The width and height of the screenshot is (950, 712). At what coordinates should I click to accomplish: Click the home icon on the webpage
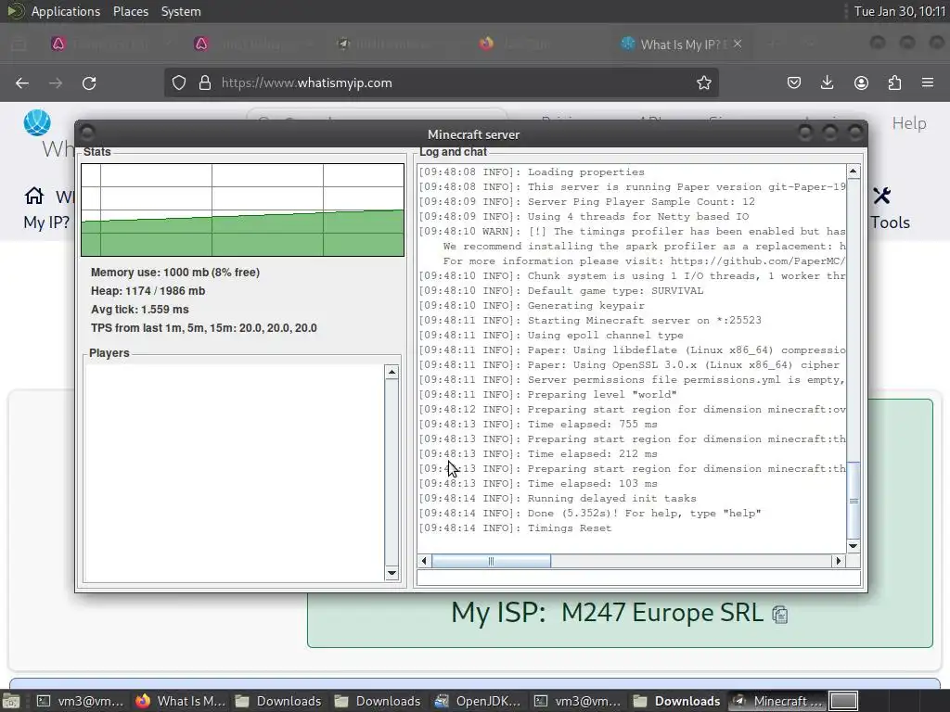pyautogui.click(x=34, y=196)
